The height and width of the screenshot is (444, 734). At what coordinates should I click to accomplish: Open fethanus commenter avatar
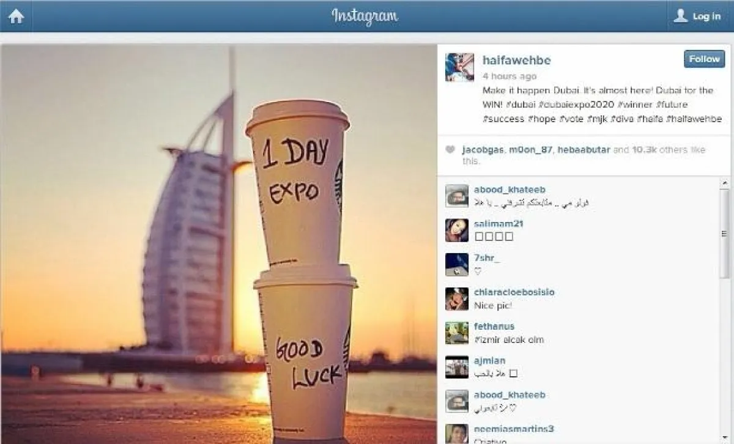[x=457, y=333]
